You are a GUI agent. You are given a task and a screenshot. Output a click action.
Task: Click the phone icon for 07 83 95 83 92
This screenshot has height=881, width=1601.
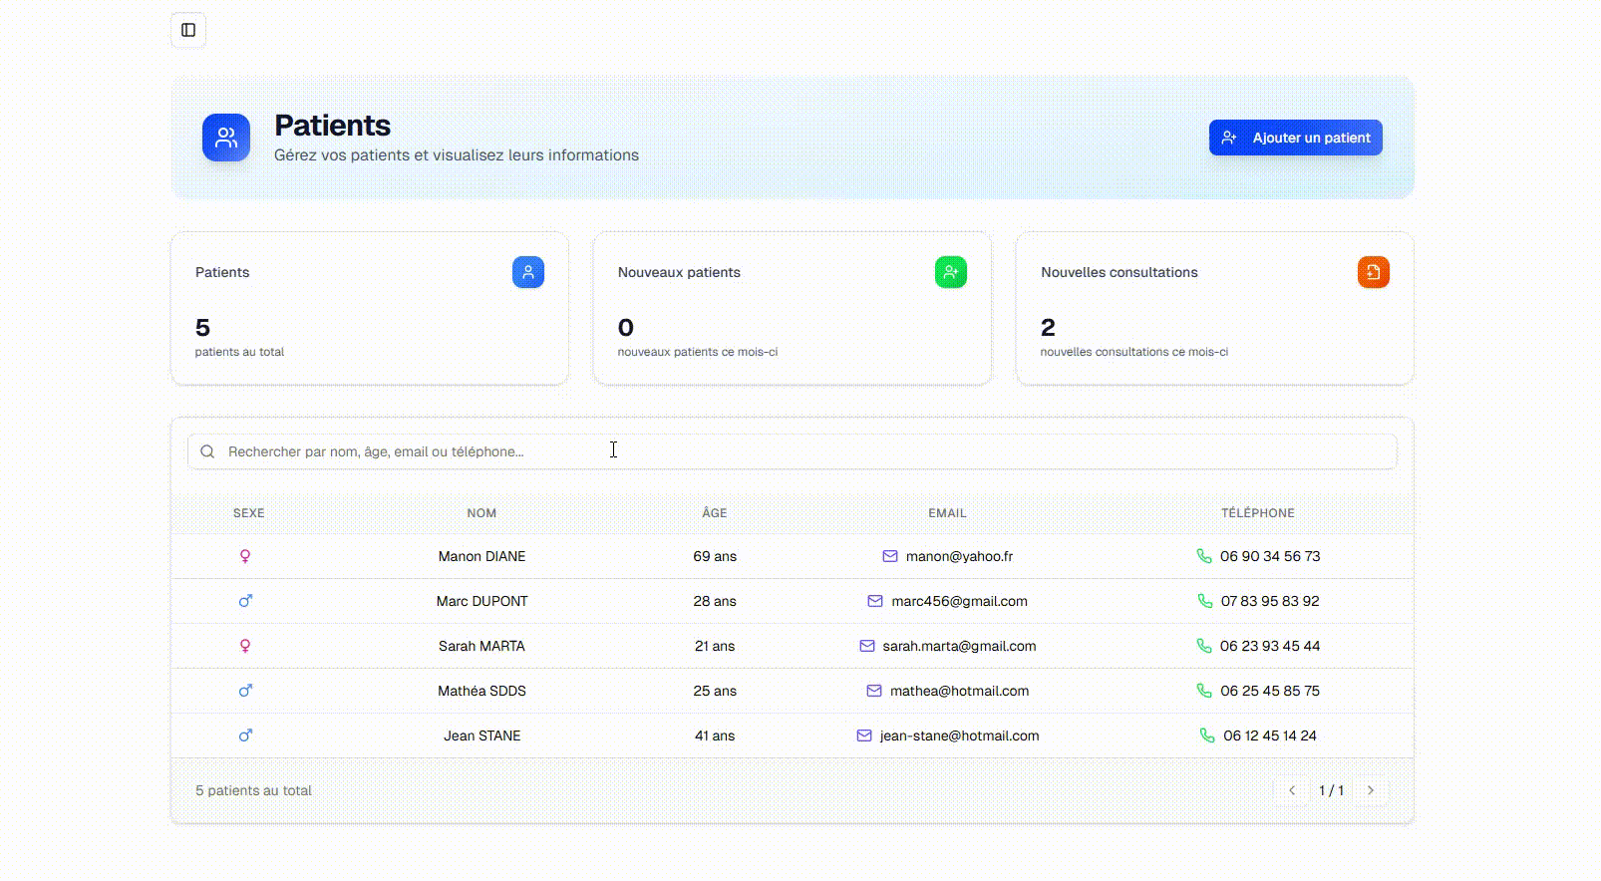(1205, 601)
